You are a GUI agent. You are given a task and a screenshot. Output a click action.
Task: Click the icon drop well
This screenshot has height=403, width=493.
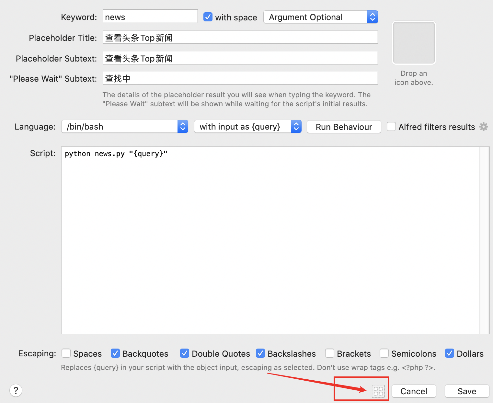(x=414, y=43)
